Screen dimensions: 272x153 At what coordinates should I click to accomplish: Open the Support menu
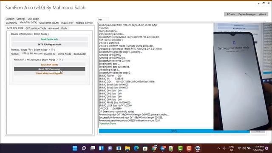10,19
